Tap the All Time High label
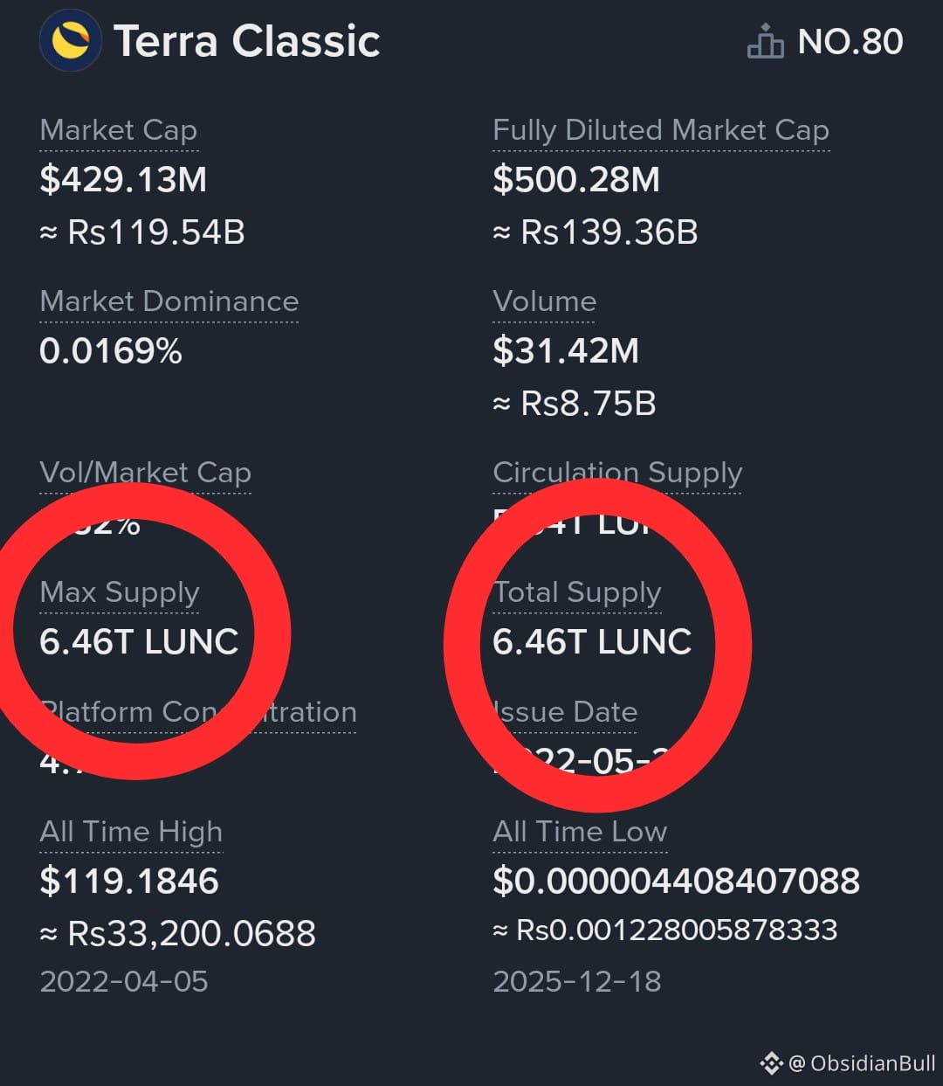 point(131,832)
